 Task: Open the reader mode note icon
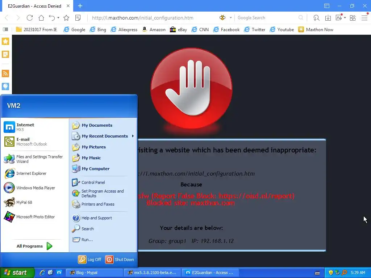(x=78, y=18)
